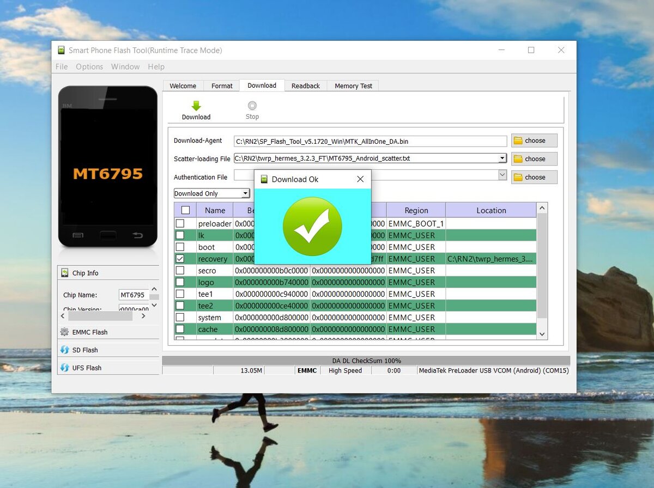
Task: Enable the system partition checkbox
Action: coord(180,317)
